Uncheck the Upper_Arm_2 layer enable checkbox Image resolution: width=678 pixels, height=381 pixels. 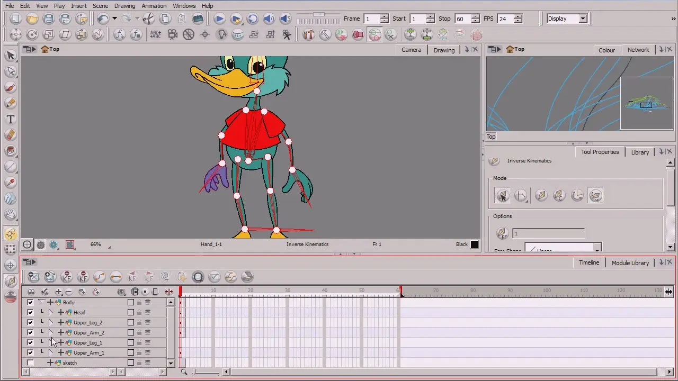(x=30, y=332)
